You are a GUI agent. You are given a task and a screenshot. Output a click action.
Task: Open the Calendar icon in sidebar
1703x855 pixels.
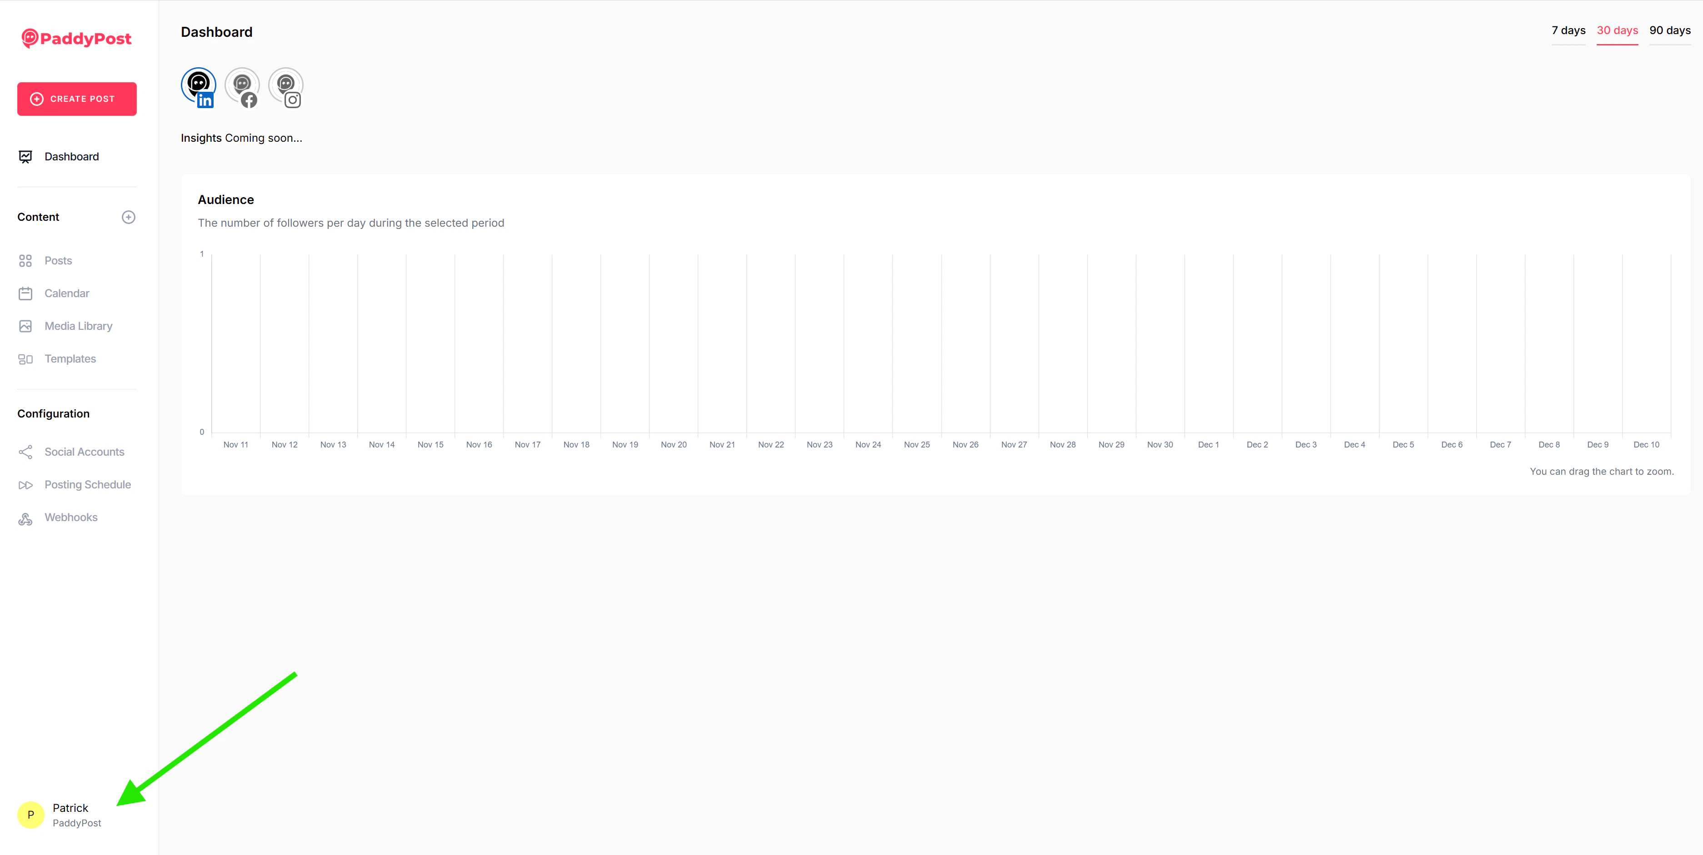point(26,293)
